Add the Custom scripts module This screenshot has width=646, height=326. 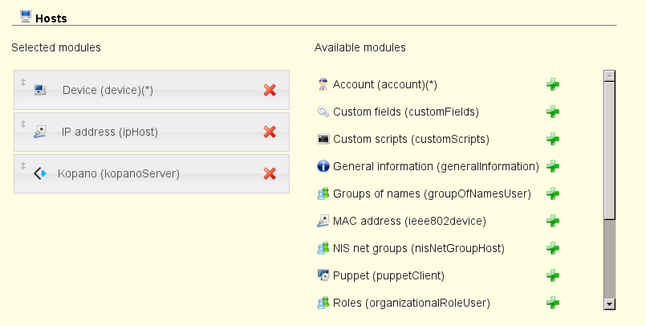[553, 139]
